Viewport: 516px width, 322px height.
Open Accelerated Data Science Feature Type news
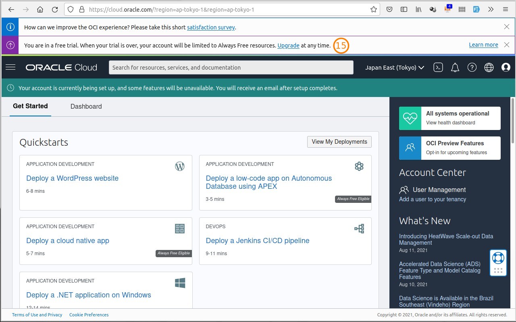pos(440,270)
